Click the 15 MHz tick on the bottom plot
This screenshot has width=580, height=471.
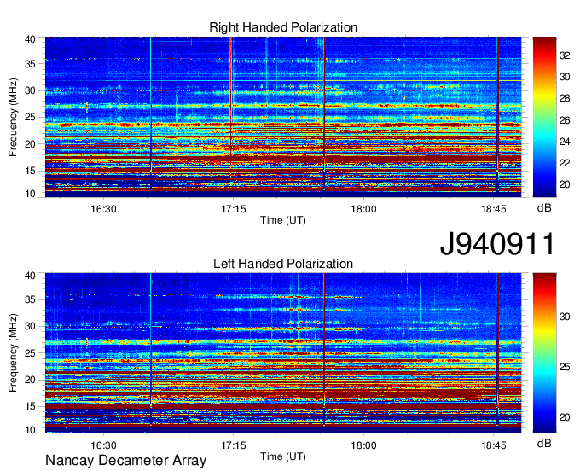pos(30,407)
